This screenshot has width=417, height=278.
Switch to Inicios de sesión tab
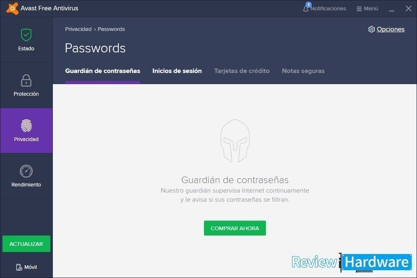pyautogui.click(x=177, y=71)
